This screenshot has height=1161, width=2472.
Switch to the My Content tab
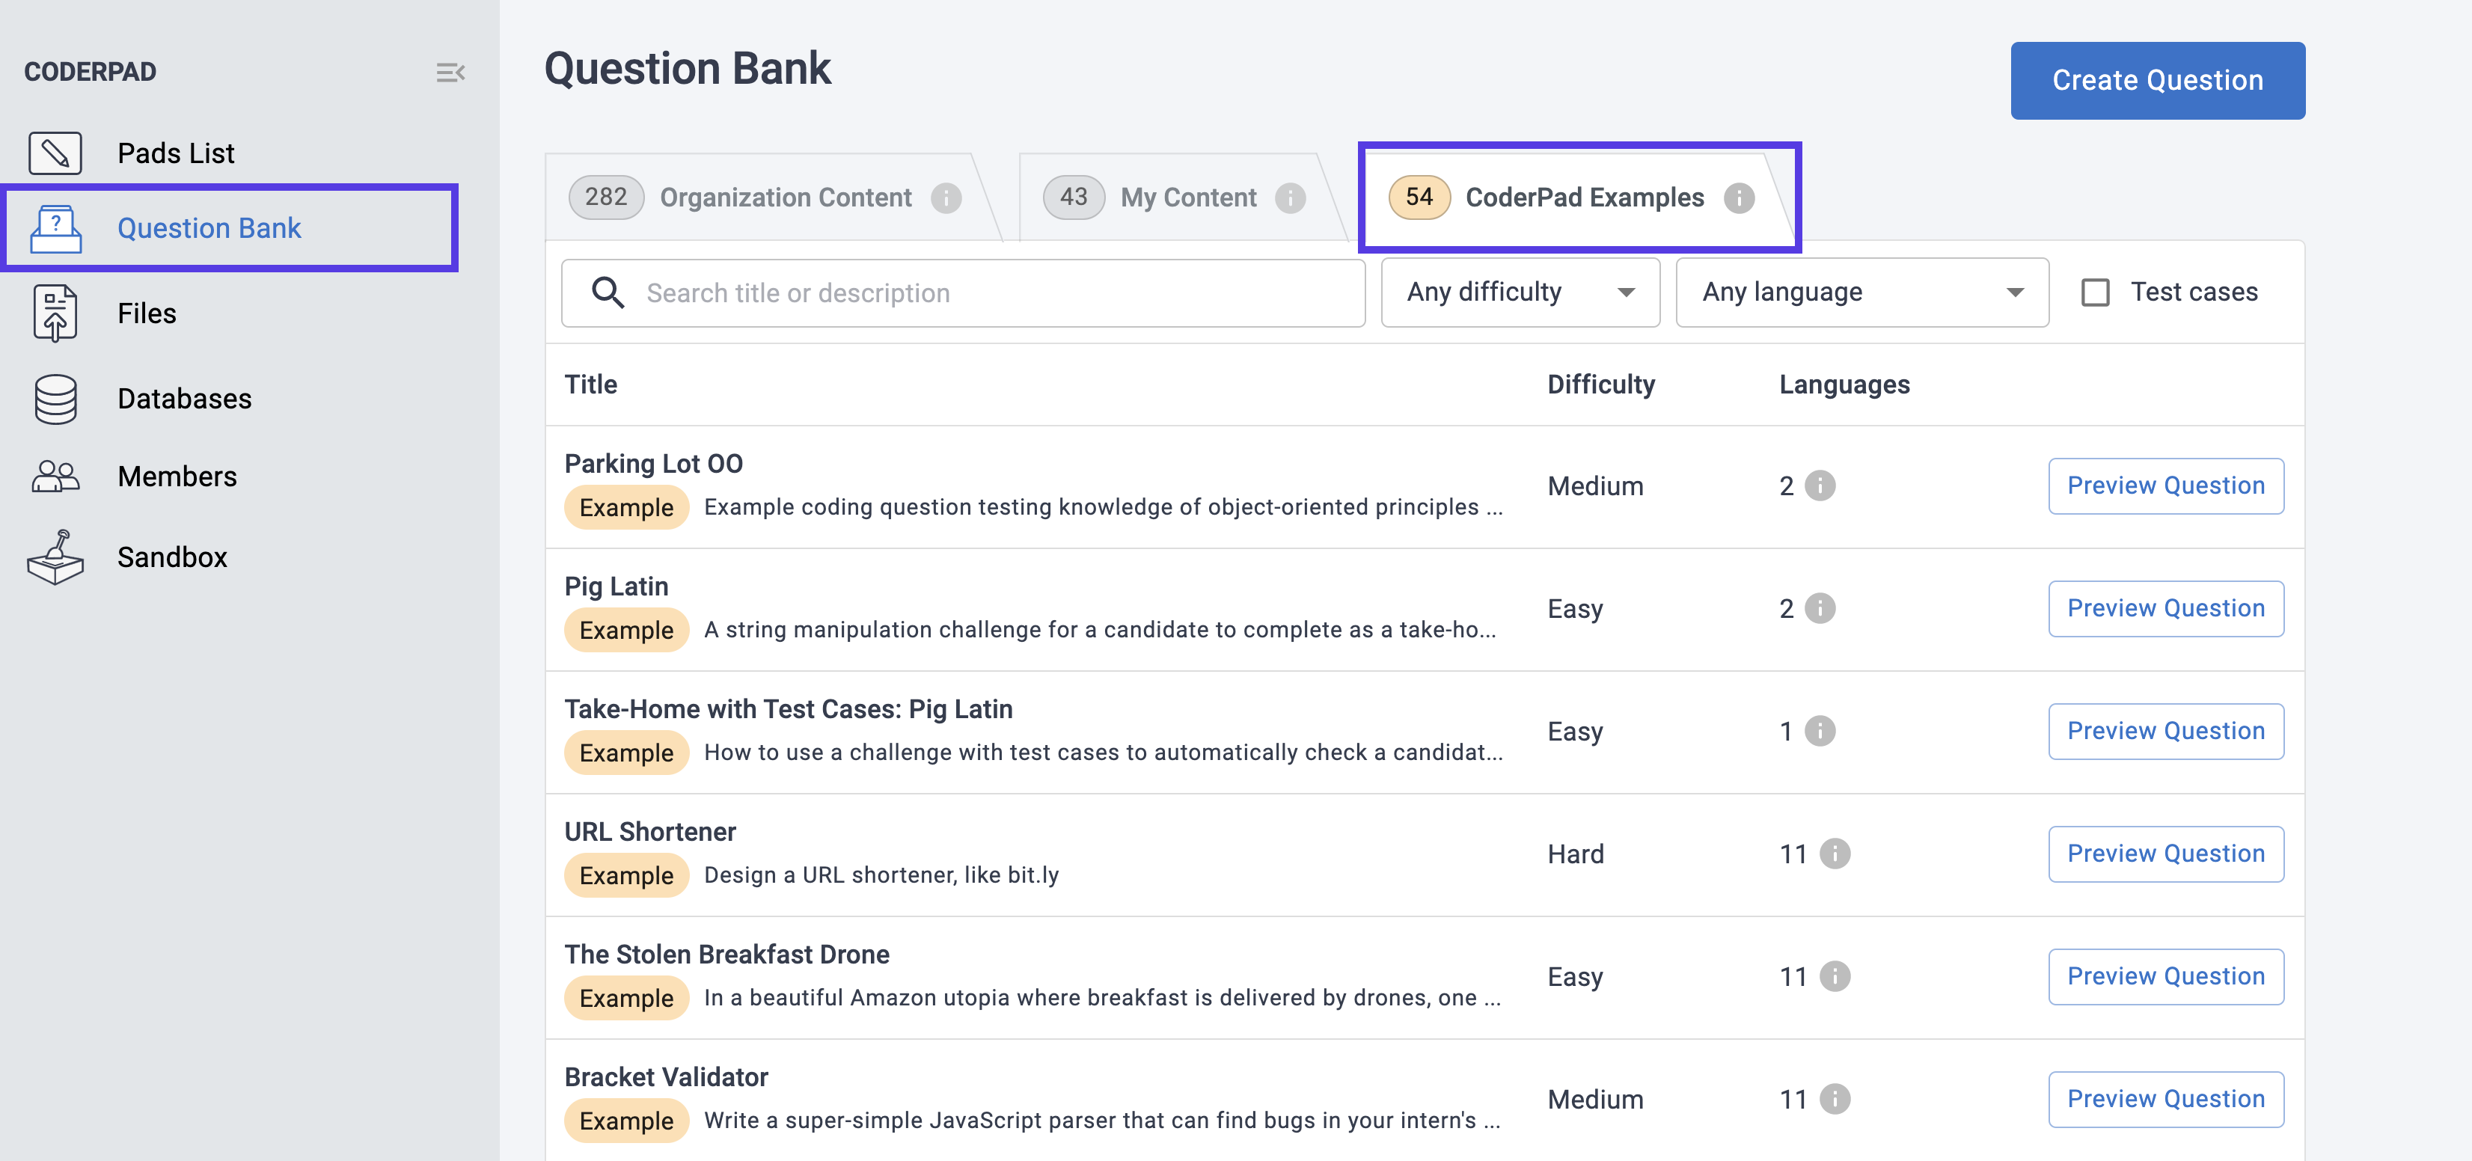point(1188,197)
